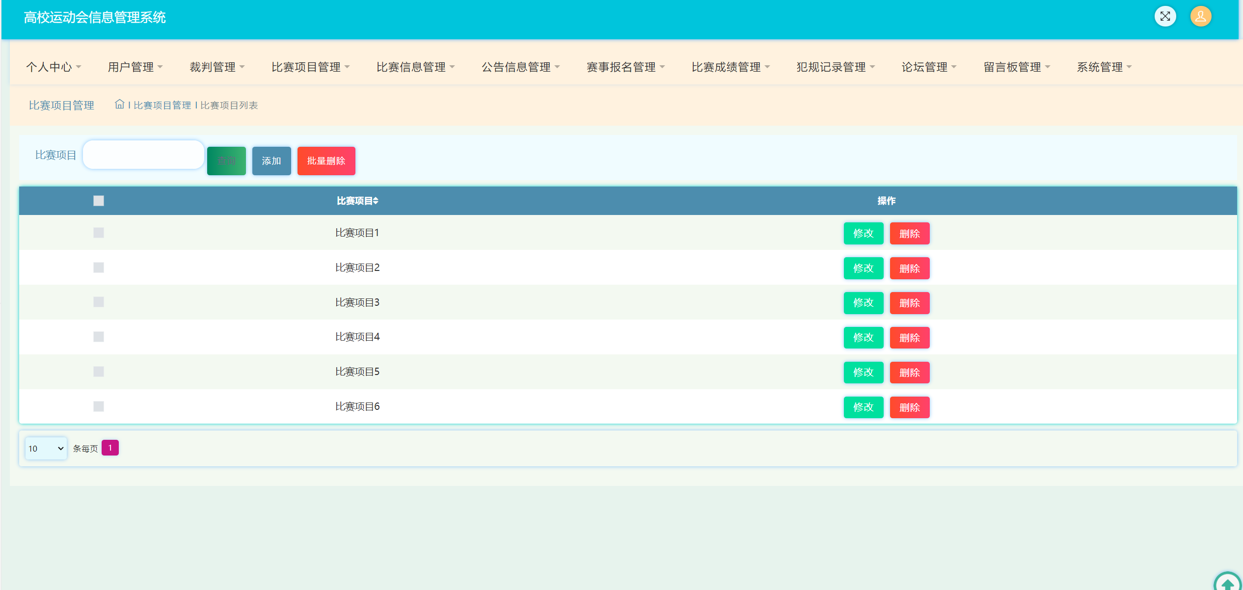Sort by 比赛项目 column sort icon
Viewport: 1243px width, 590px height.
pyautogui.click(x=376, y=201)
